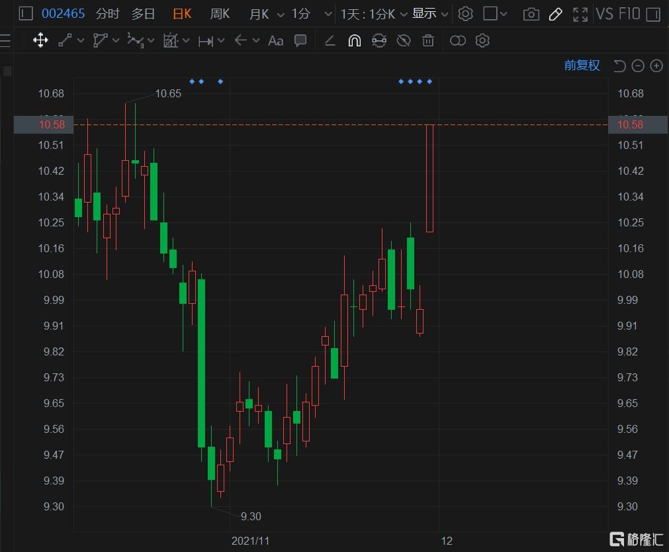The height and width of the screenshot is (552, 669).
Task: Expand the range tool options arrow
Action: click(221, 40)
